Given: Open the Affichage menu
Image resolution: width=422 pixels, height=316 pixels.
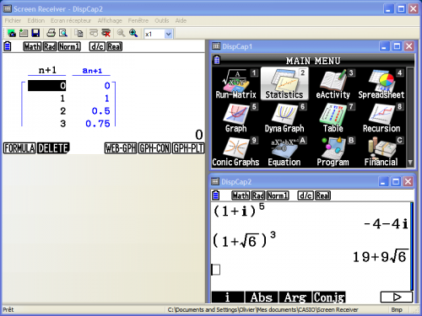Looking at the screenshot, I should [x=110, y=20].
